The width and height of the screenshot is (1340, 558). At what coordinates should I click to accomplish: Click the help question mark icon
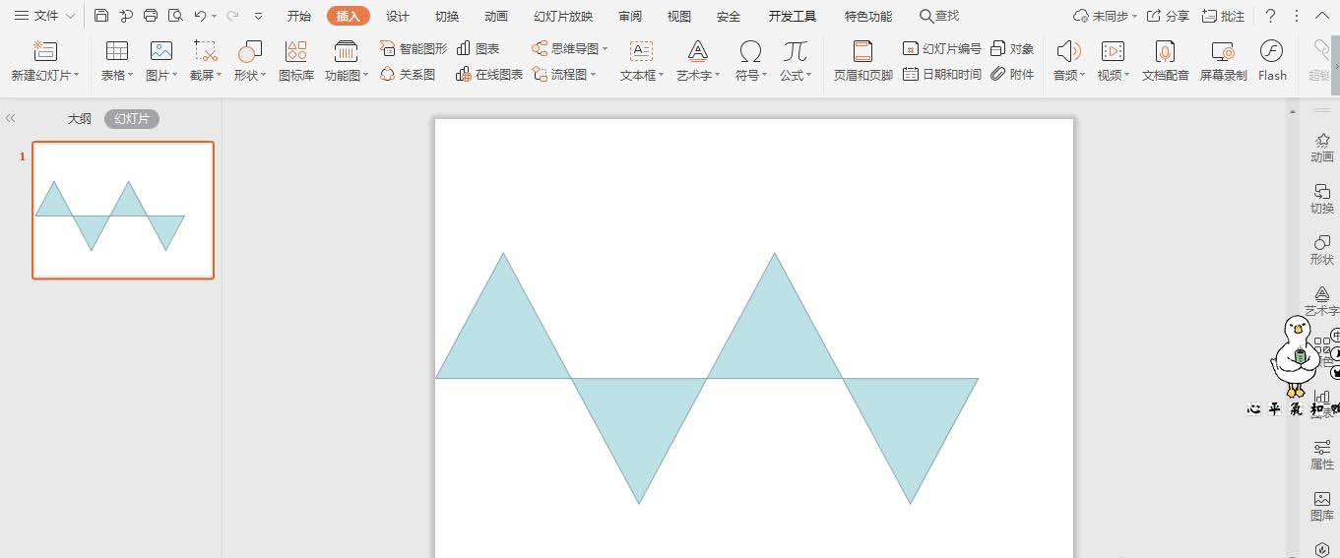pyautogui.click(x=1270, y=16)
